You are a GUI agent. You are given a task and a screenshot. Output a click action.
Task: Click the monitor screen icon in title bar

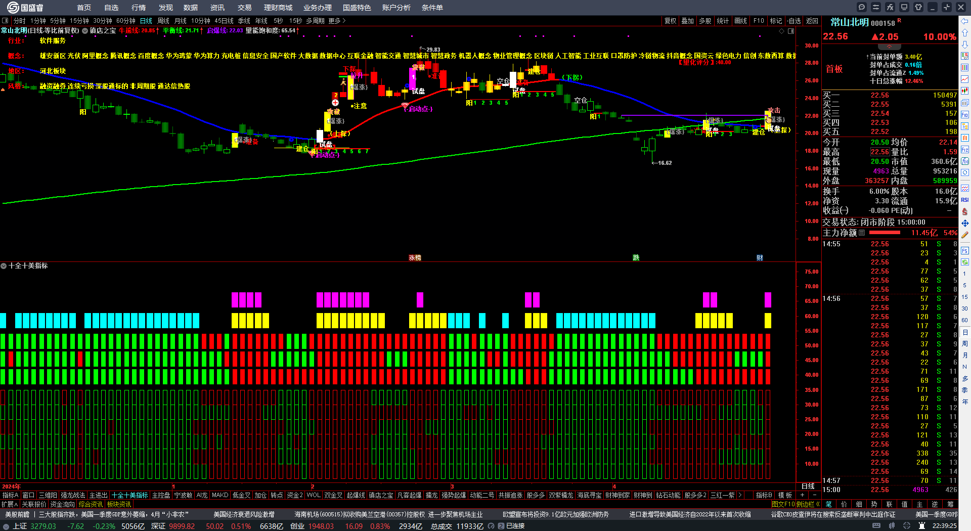pos(904,7)
